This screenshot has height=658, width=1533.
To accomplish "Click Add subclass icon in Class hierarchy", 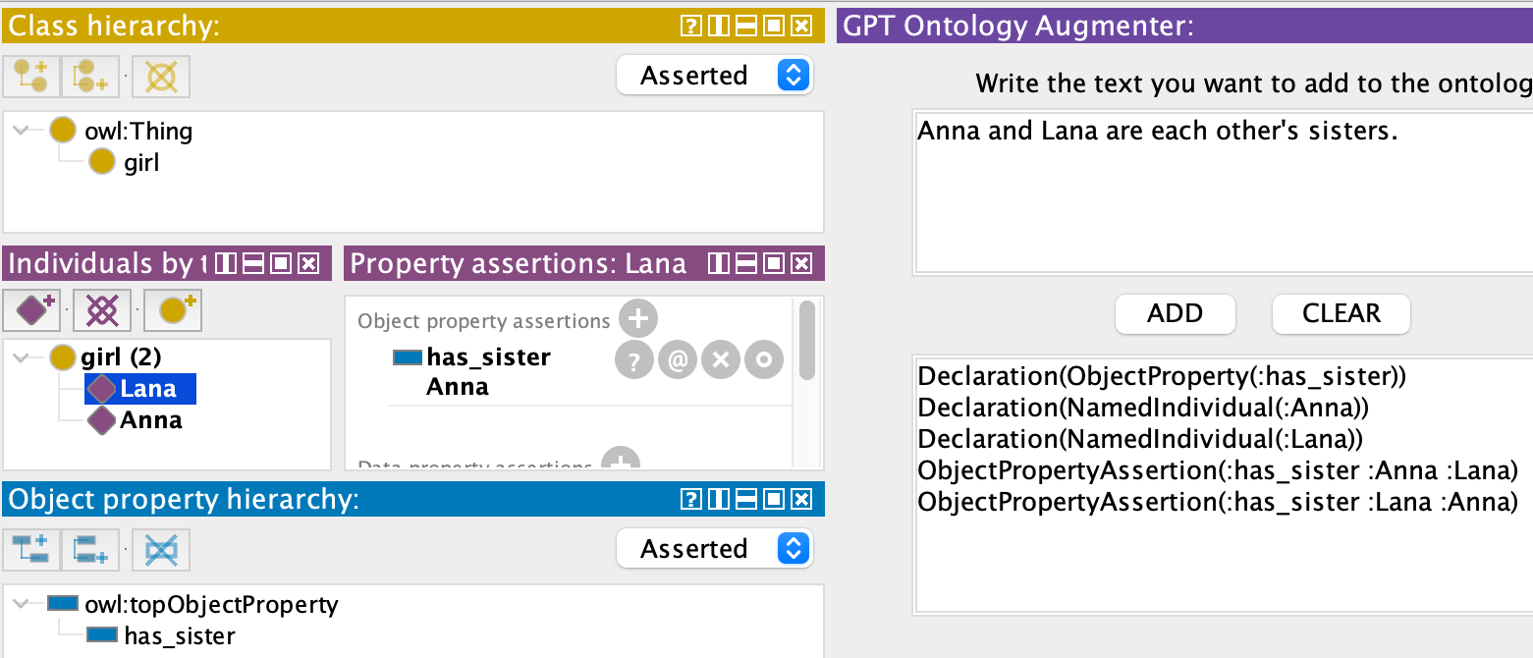I will (x=31, y=77).
